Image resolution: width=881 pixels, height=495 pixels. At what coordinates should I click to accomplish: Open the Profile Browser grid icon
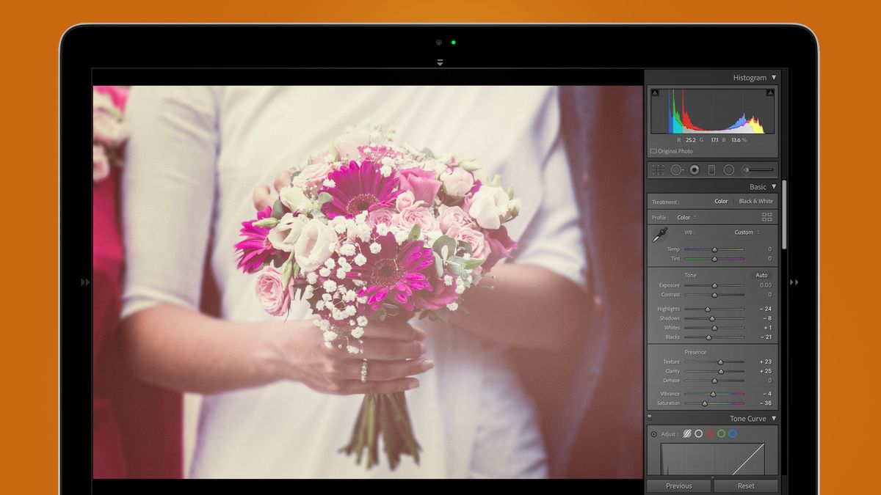[x=766, y=216]
